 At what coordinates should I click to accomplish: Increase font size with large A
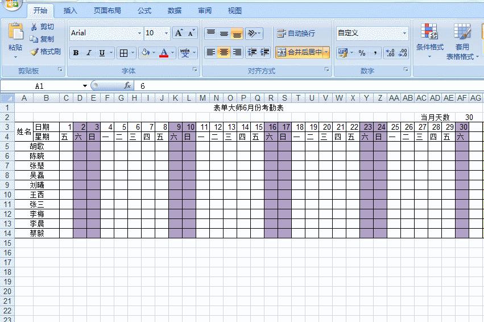179,33
